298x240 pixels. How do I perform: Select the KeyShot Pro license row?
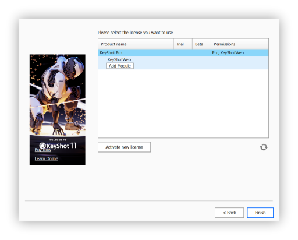tap(183, 52)
